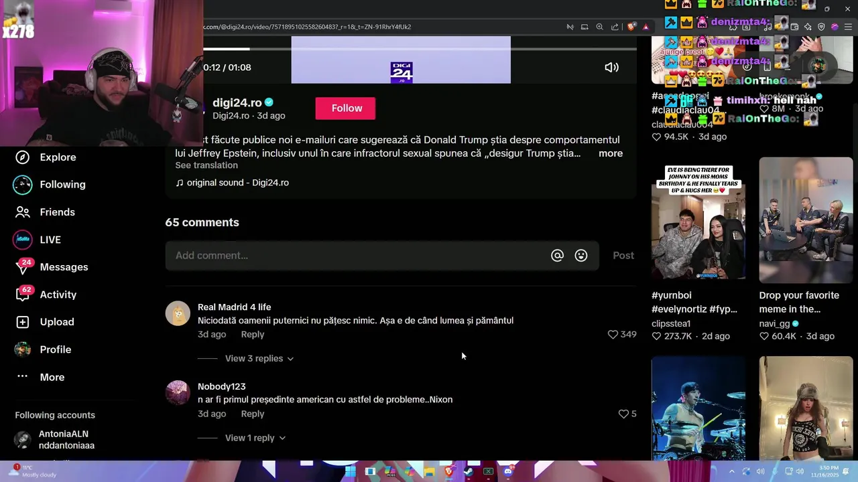858x482 pixels.
Task: Open File Explorer from the taskbar
Action: (429, 471)
